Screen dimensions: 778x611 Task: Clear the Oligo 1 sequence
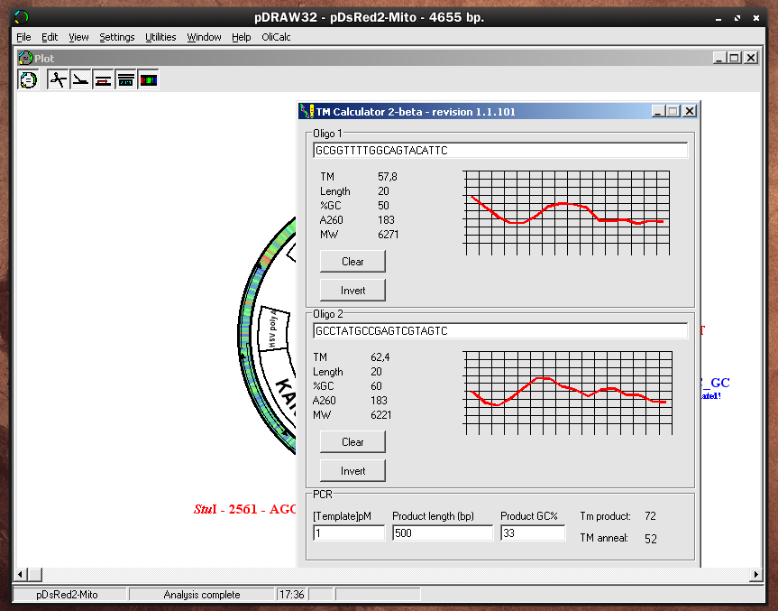pos(352,261)
